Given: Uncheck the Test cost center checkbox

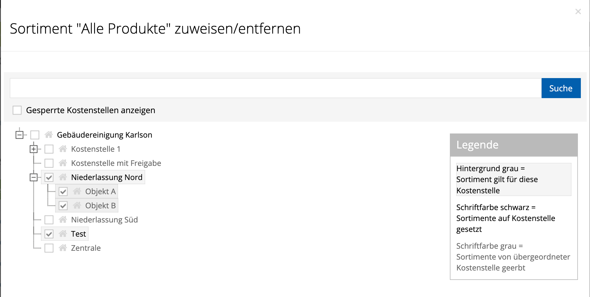Looking at the screenshot, I should click(x=49, y=234).
